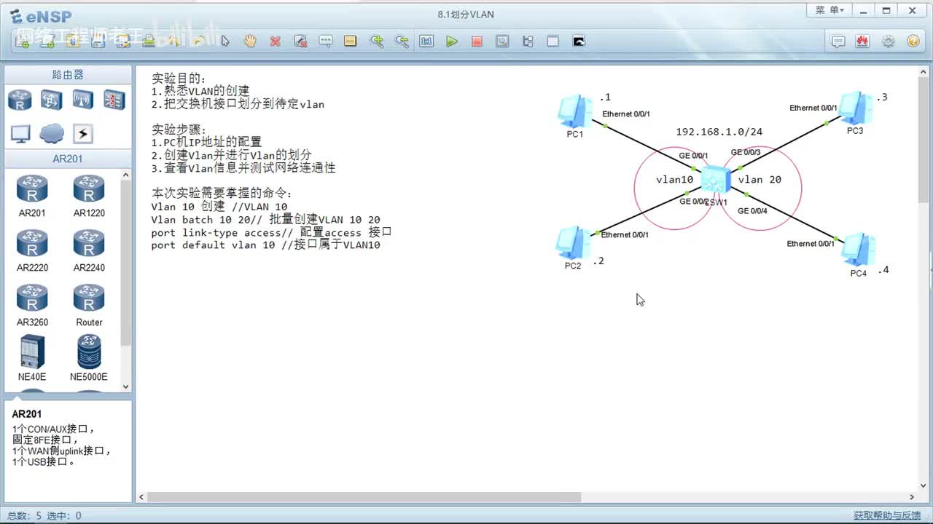933x524 pixels.
Task: Select the lightning-bolt connection cable category
Action: (x=82, y=133)
